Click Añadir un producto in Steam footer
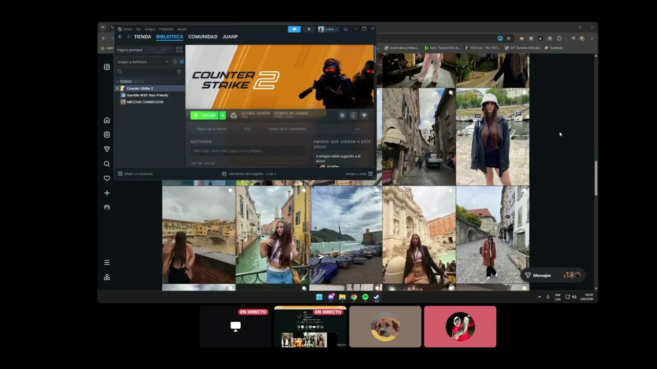The height and width of the screenshot is (369, 657). [136, 174]
